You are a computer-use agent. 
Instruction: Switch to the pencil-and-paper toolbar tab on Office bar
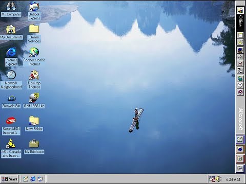coord(240,140)
